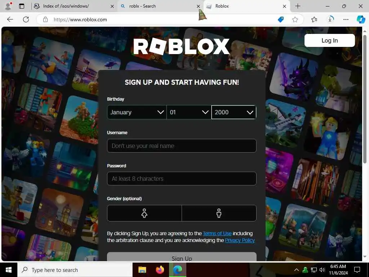Select the male gender icon

[x=219, y=213]
